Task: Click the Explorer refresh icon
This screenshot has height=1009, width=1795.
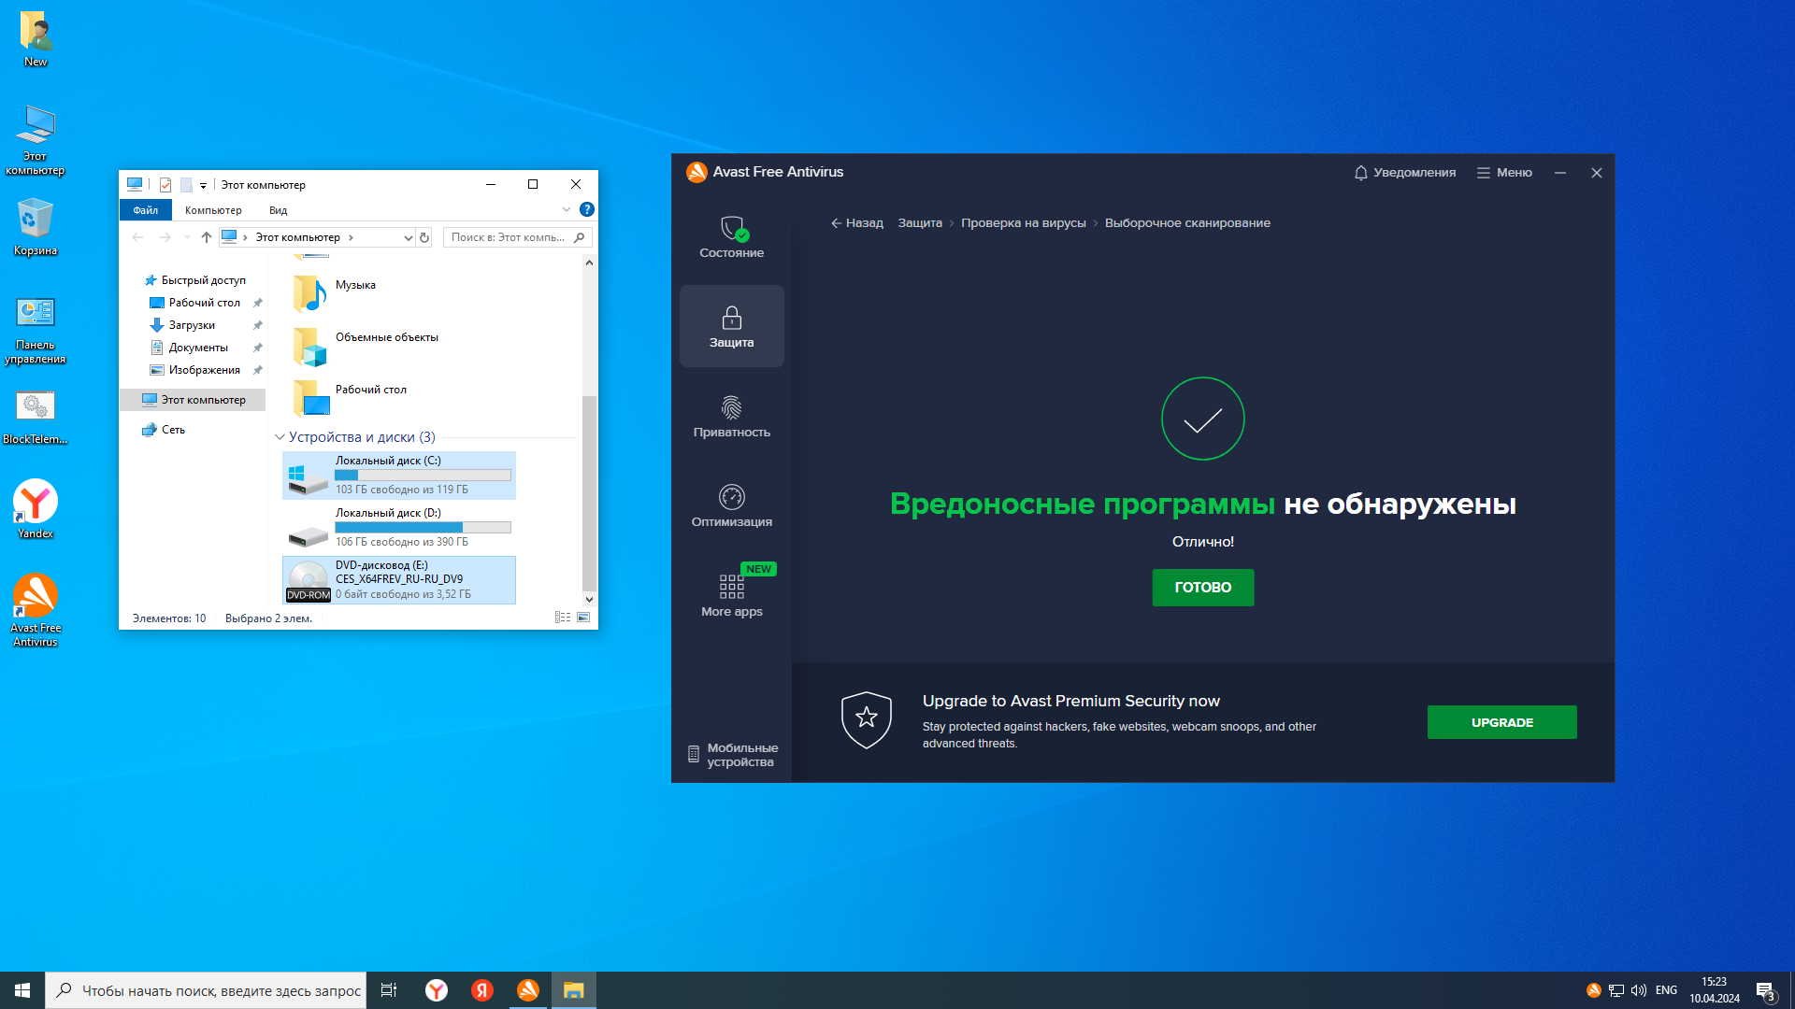Action: coord(424,237)
